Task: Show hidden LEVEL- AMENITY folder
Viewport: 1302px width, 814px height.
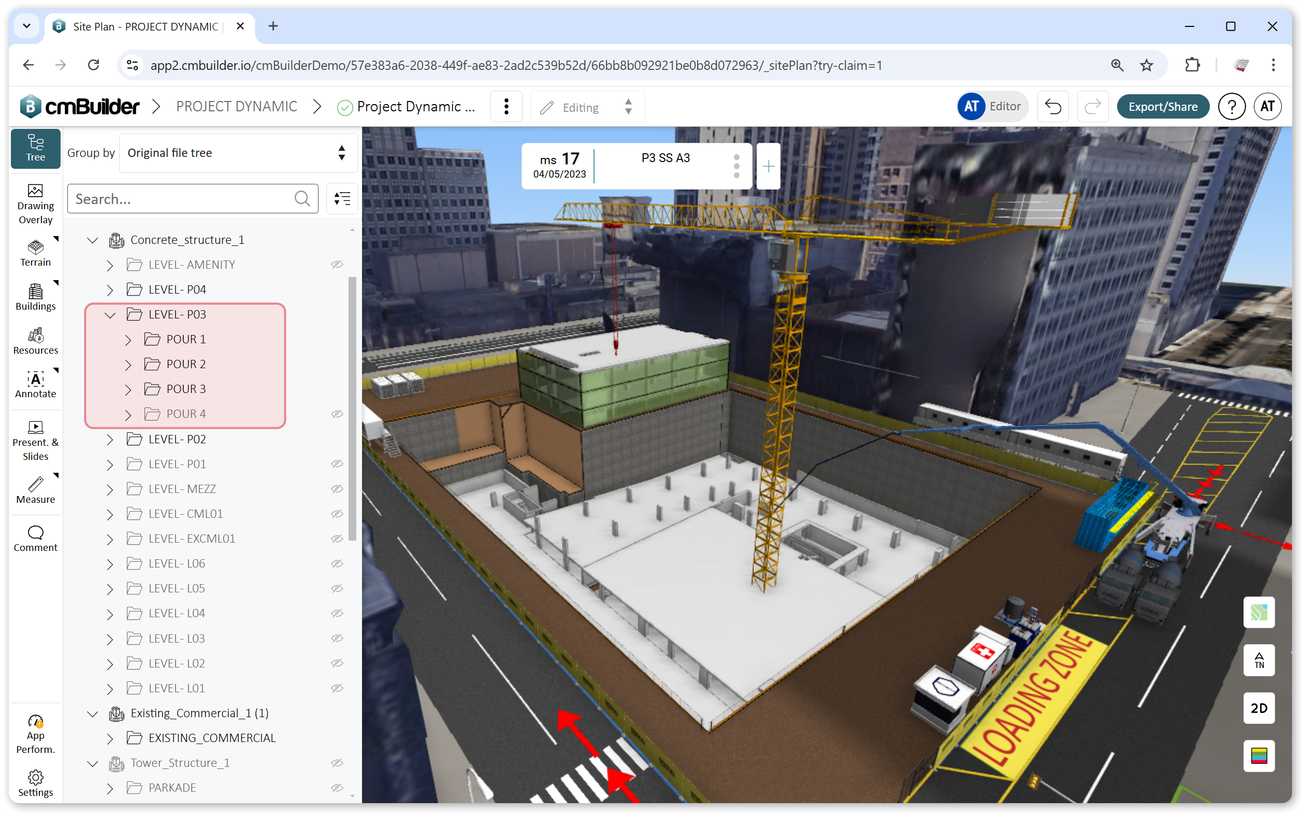Action: (x=337, y=264)
